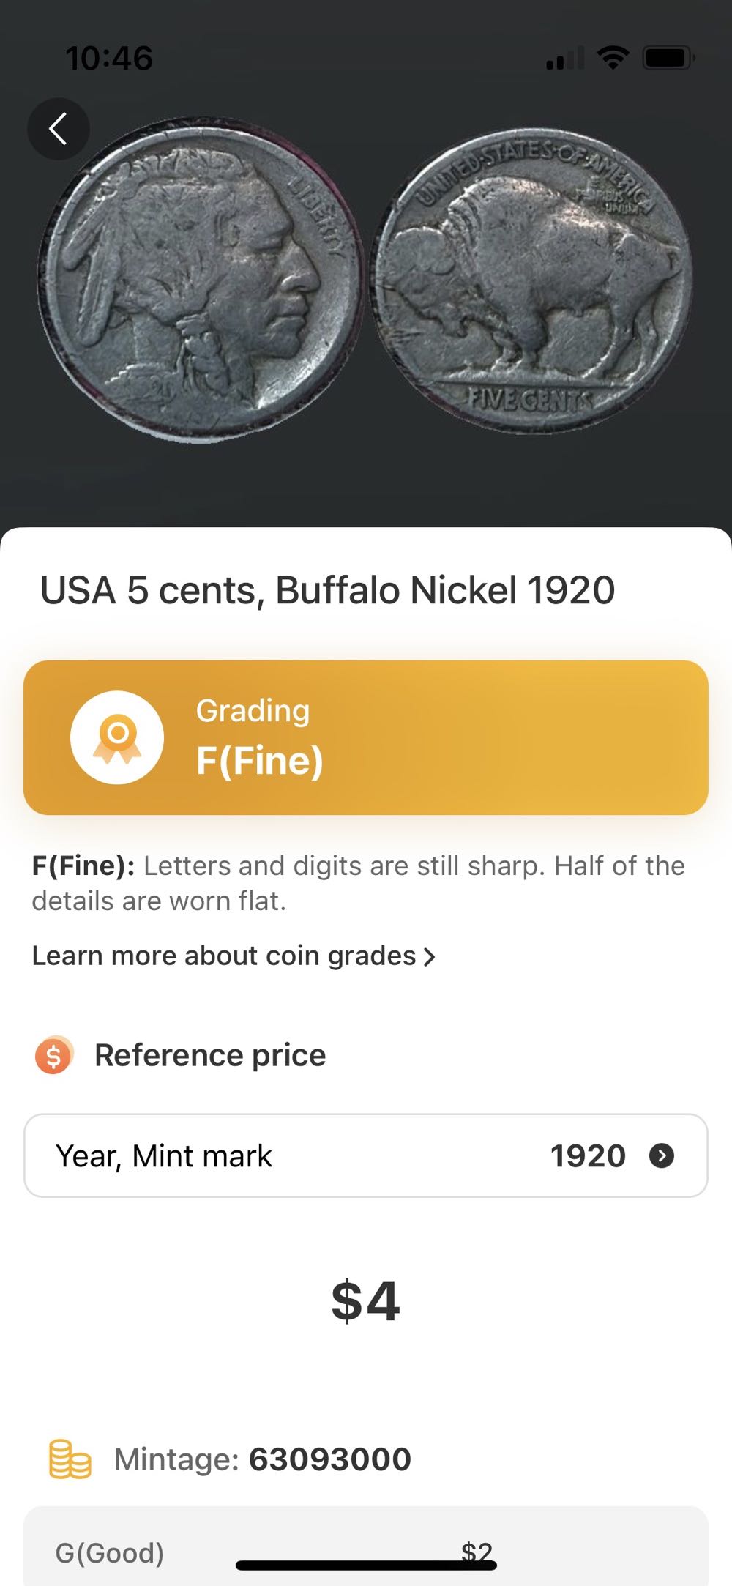View the buffalo reverse side image
732x1586 pixels.
point(532,280)
